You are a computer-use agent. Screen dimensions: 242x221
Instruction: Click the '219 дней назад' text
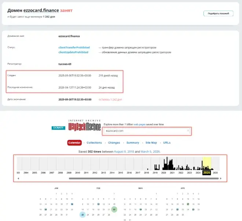108,76
